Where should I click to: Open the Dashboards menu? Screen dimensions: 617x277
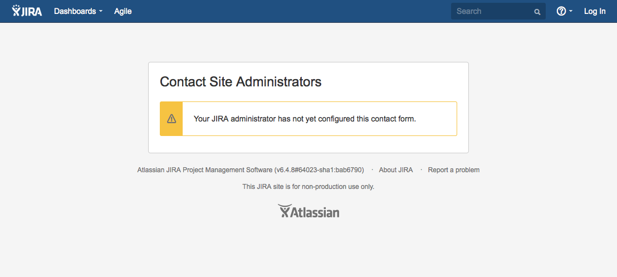[x=79, y=11]
